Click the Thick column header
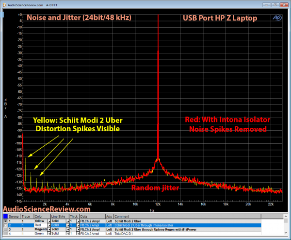This screenshot has height=240, width=291. coord(74,216)
